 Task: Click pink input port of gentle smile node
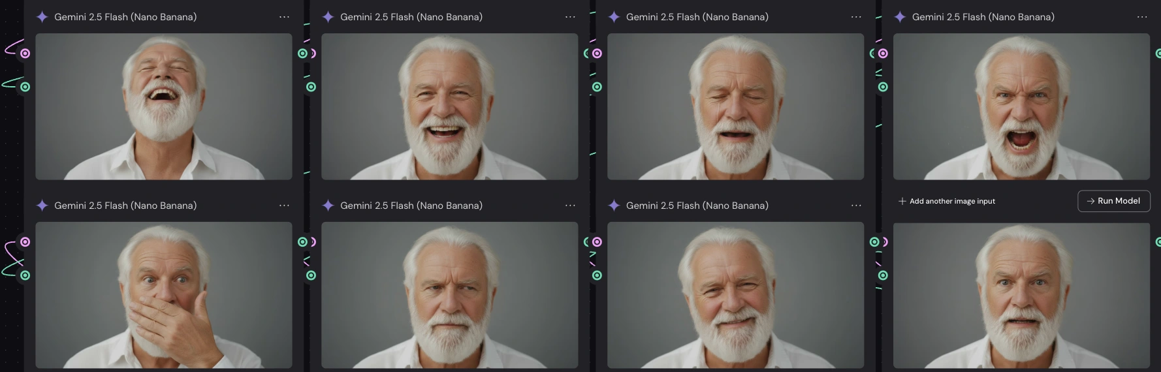coord(597,242)
